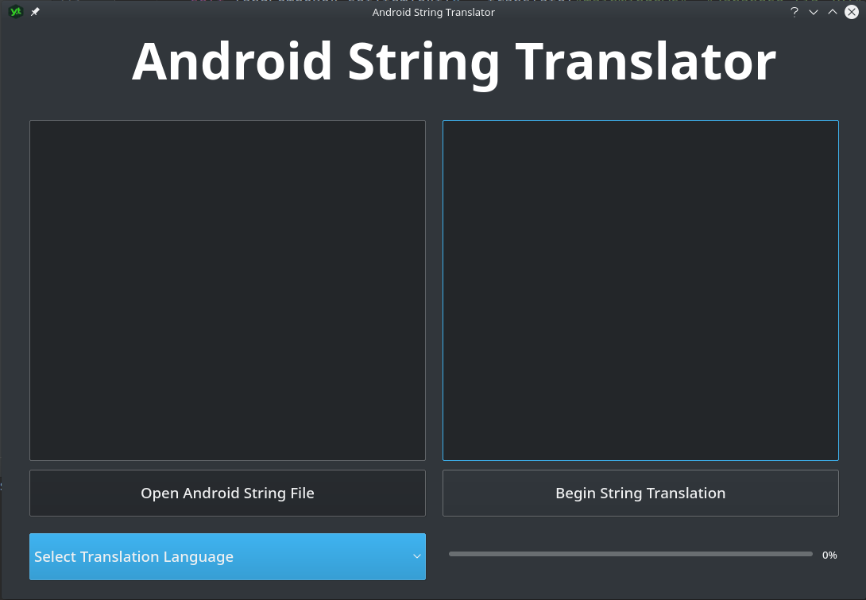Click the yt application icon in title bar

coord(15,12)
